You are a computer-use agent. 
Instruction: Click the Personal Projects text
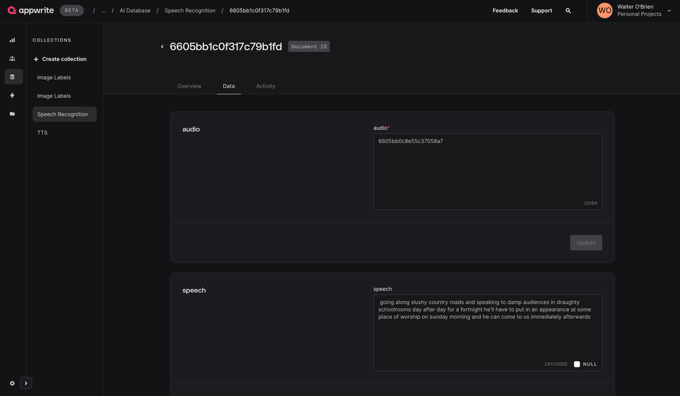click(x=639, y=14)
